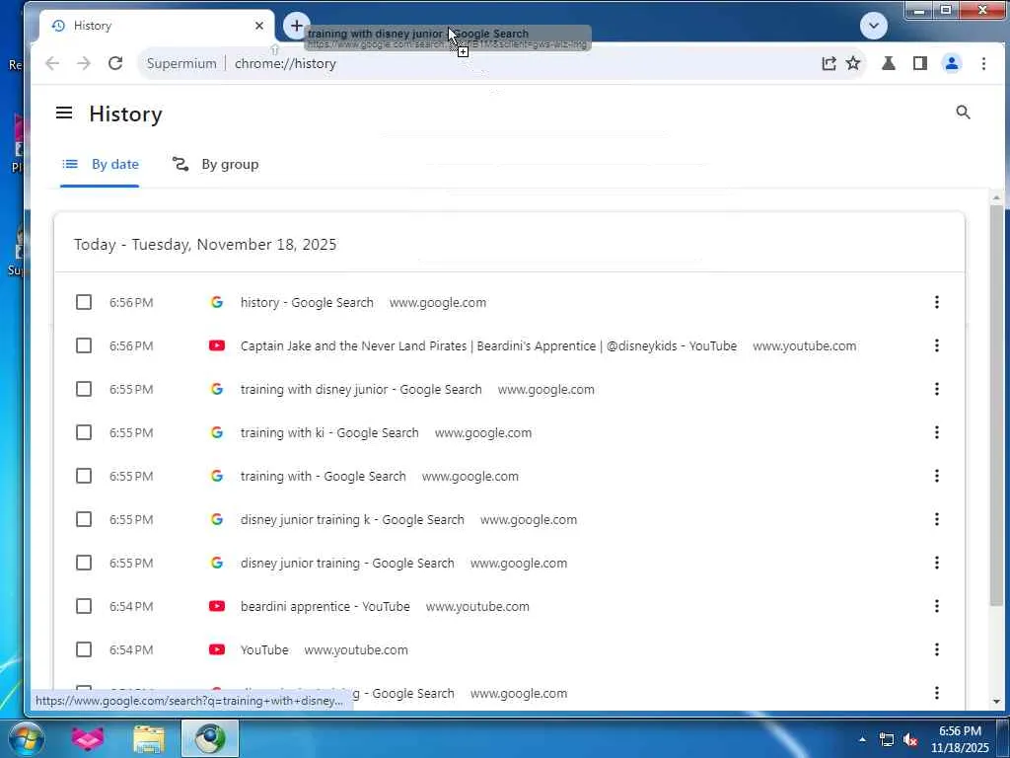Open the network tray icon
1010x758 pixels.
pyautogui.click(x=887, y=740)
